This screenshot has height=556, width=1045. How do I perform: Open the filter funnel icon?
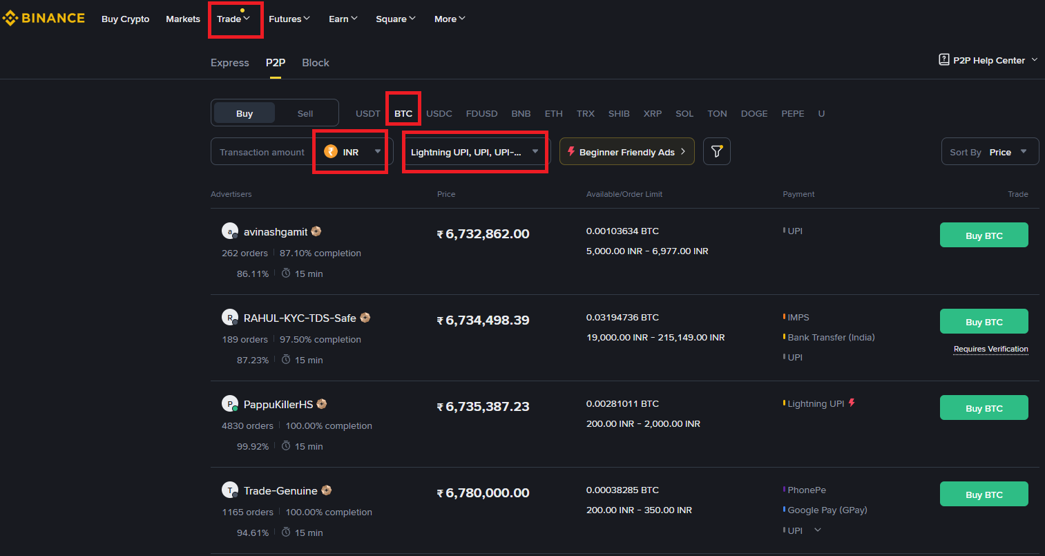717,151
